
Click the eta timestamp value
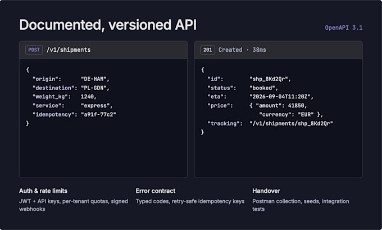point(281,97)
